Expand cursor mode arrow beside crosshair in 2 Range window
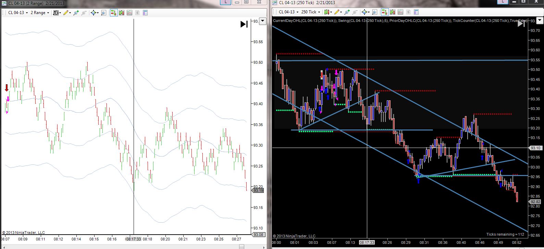The width and height of the screenshot is (544, 249). pos(98,13)
